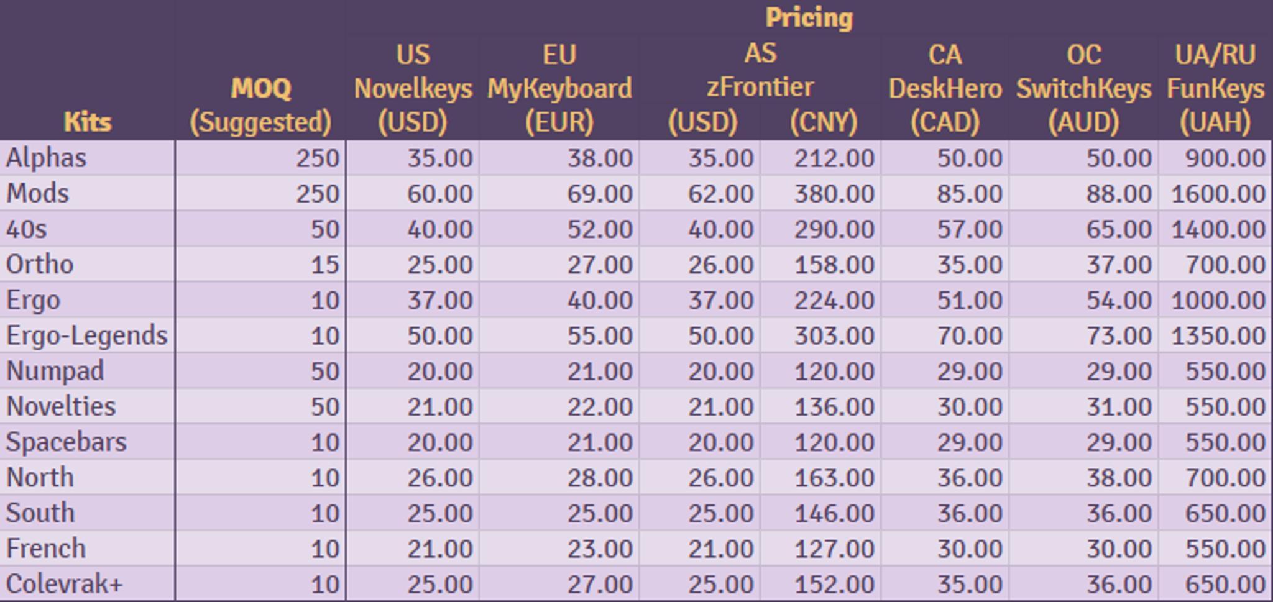Select the Mods UAH price 1600.00
This screenshot has height=602, width=1273.
click(1218, 193)
